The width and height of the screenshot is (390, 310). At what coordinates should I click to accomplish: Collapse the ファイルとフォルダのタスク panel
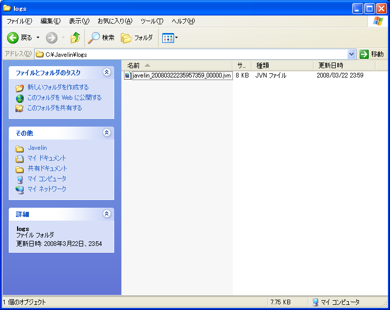point(107,72)
